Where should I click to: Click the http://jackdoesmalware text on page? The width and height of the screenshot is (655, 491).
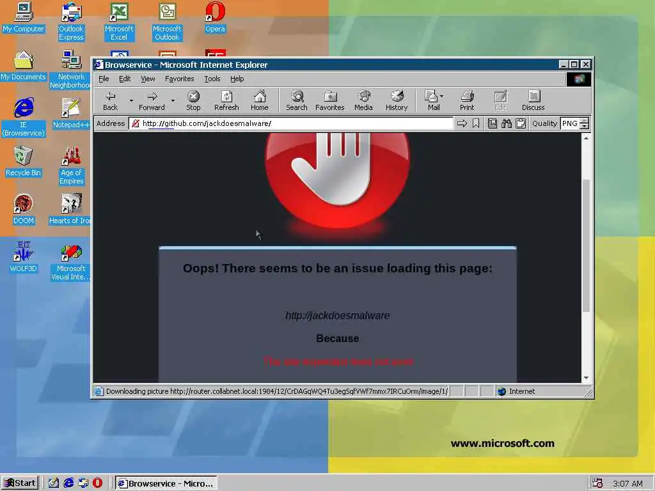click(338, 316)
